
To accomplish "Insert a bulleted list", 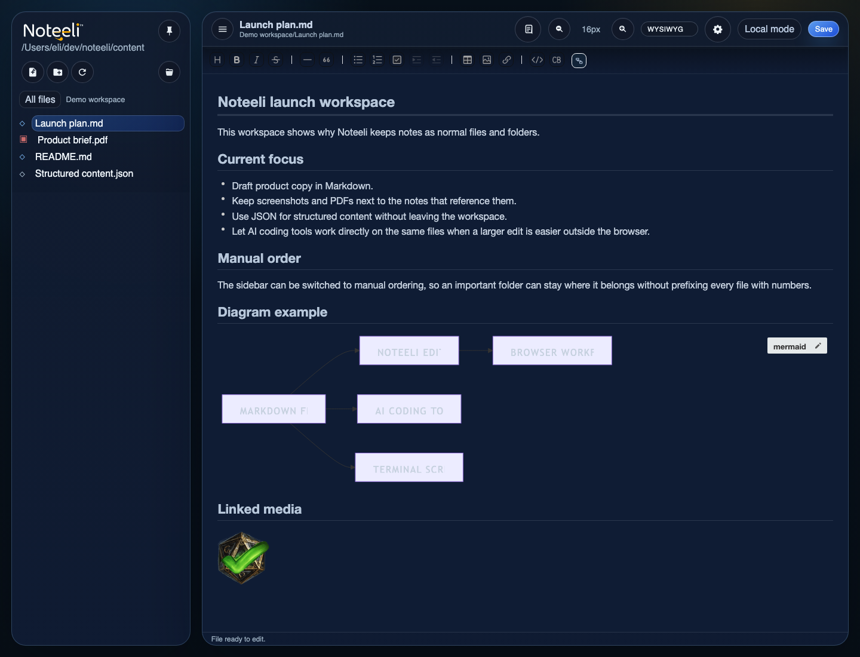I will 358,60.
